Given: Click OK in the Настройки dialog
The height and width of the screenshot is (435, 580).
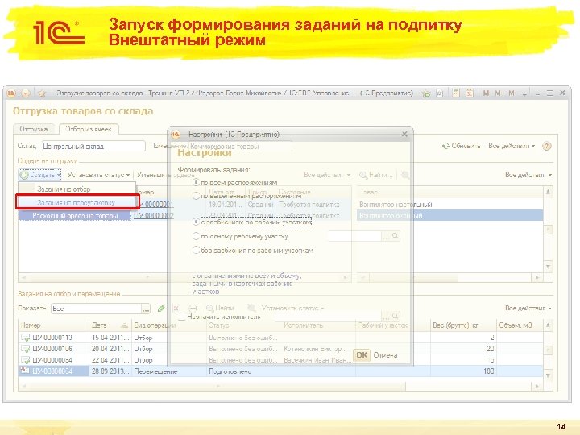Looking at the screenshot, I should coord(362,355).
